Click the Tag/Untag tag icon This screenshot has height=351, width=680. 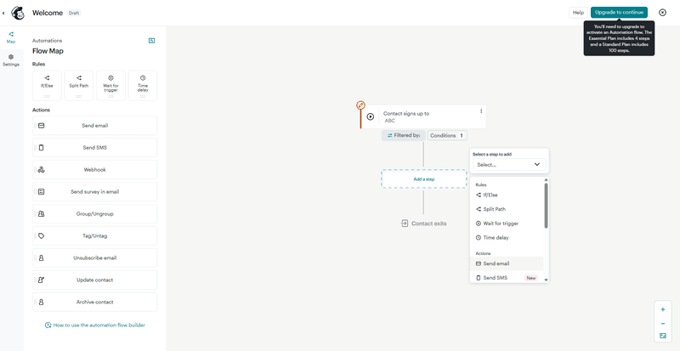(41, 236)
